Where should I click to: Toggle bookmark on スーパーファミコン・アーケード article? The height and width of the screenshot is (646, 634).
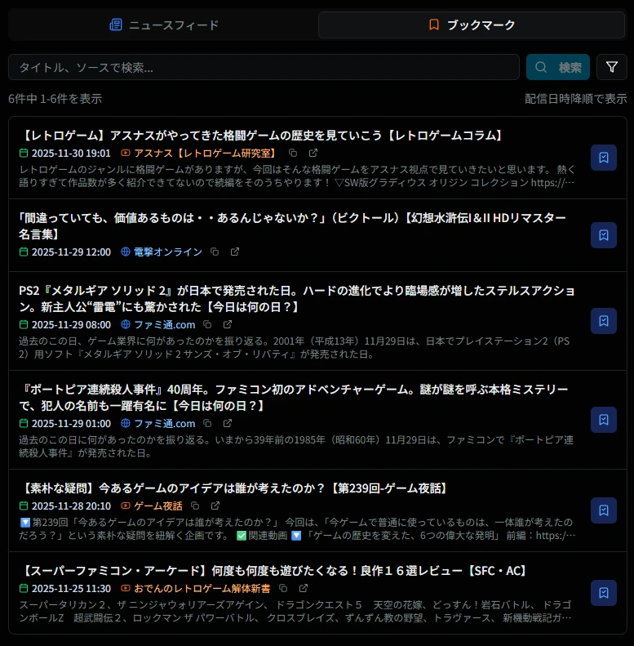tap(604, 593)
